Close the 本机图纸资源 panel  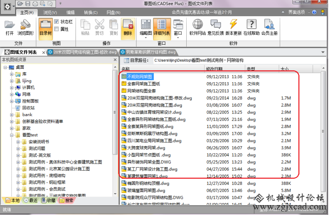[115, 60]
